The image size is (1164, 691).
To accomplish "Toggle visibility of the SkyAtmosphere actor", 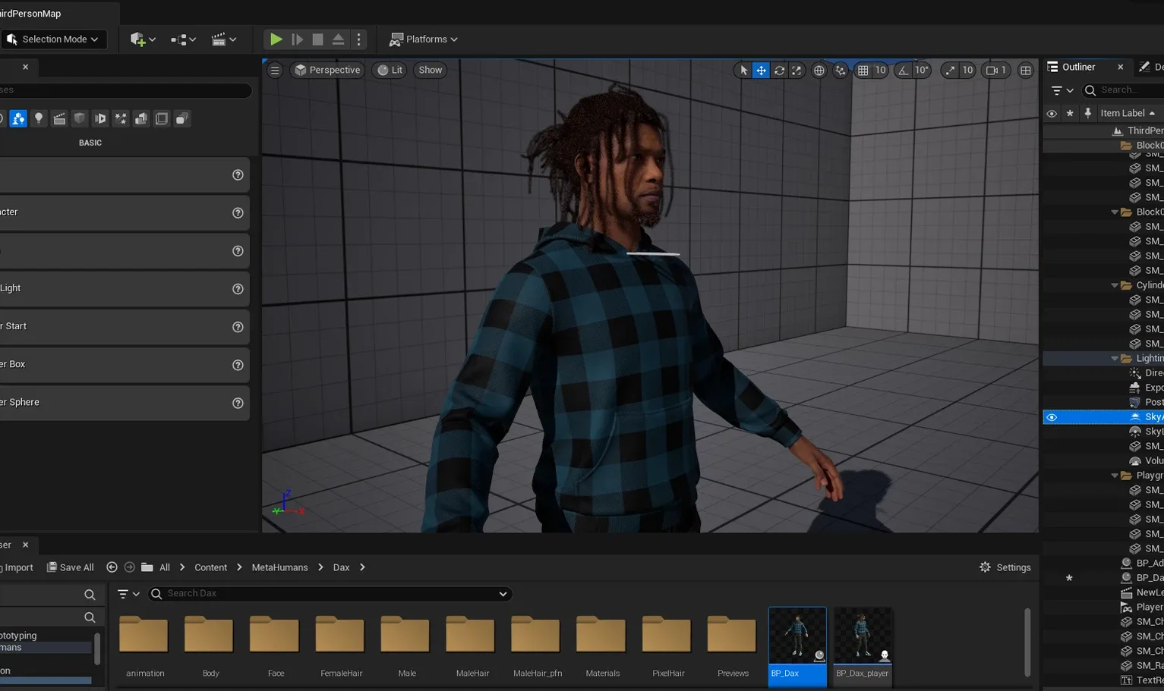I will tap(1052, 416).
